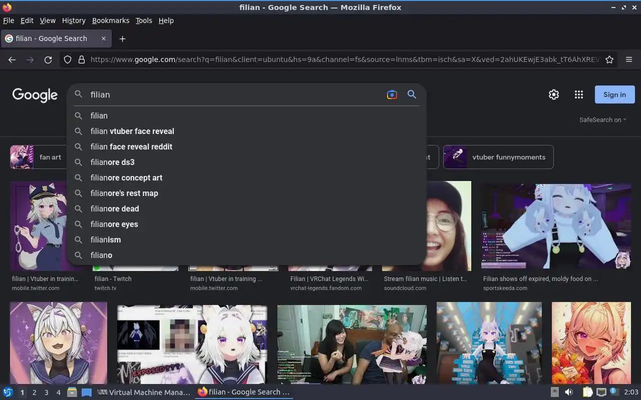Close the filian Google Search tab
This screenshot has width=641, height=400.
tap(104, 38)
